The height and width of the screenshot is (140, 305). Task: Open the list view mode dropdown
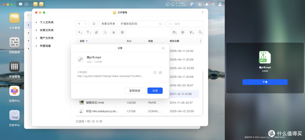click(x=191, y=32)
